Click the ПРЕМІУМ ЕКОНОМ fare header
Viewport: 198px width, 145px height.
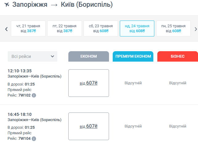tap(133, 56)
